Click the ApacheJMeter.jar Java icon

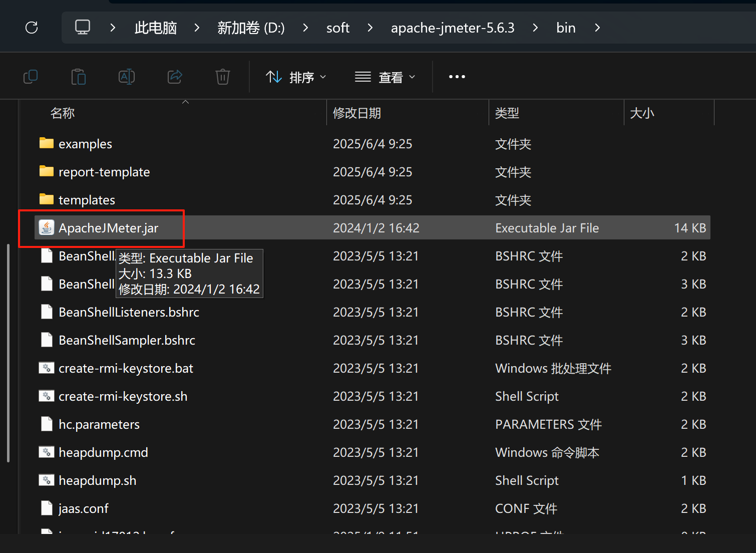47,227
